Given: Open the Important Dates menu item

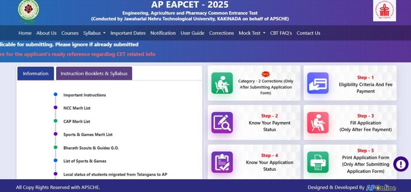Looking at the screenshot, I should [x=128, y=33].
